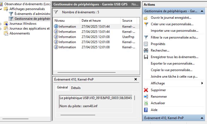This screenshot has width=207, height=124.
Task: Click the Abonnements icon in tree
Action: [x=6, y=33]
